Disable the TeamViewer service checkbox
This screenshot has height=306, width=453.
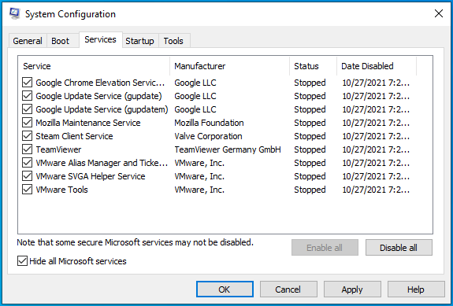pos(27,149)
